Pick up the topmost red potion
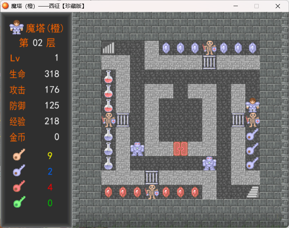 click(108, 77)
